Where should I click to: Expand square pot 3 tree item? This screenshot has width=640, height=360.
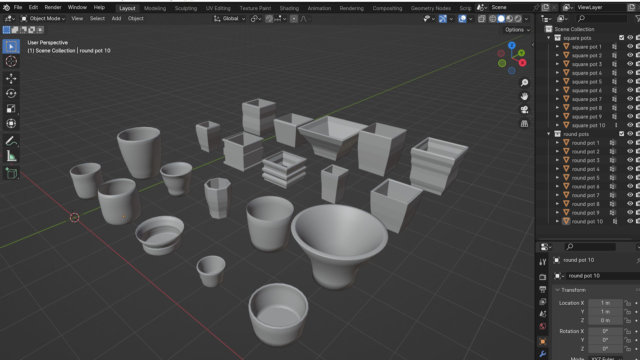[x=557, y=64]
